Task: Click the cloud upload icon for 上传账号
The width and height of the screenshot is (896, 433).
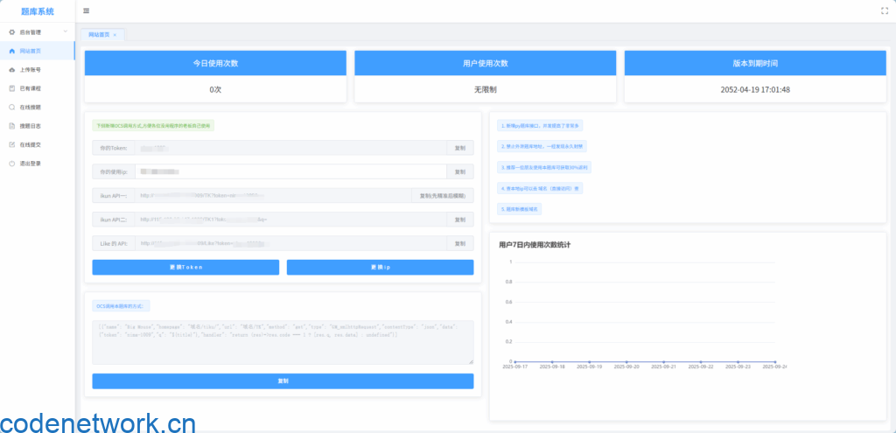Action: (x=11, y=69)
